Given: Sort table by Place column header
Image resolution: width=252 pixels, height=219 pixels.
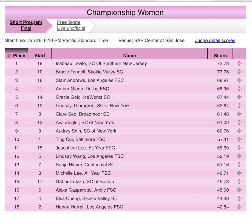Looking at the screenshot, I should tap(19, 56).
